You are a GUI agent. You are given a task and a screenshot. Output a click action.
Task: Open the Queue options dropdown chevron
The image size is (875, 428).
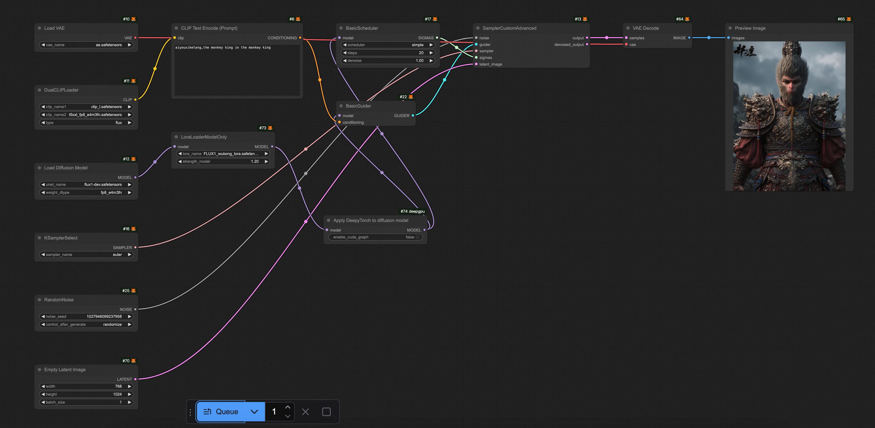[254, 412]
